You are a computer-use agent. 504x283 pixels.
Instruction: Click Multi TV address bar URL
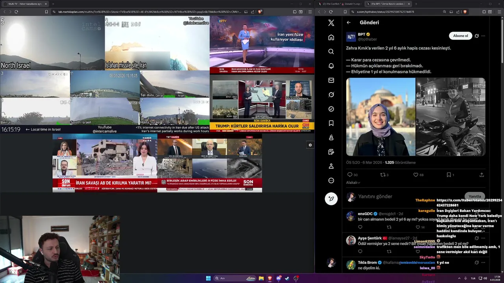click(x=150, y=12)
